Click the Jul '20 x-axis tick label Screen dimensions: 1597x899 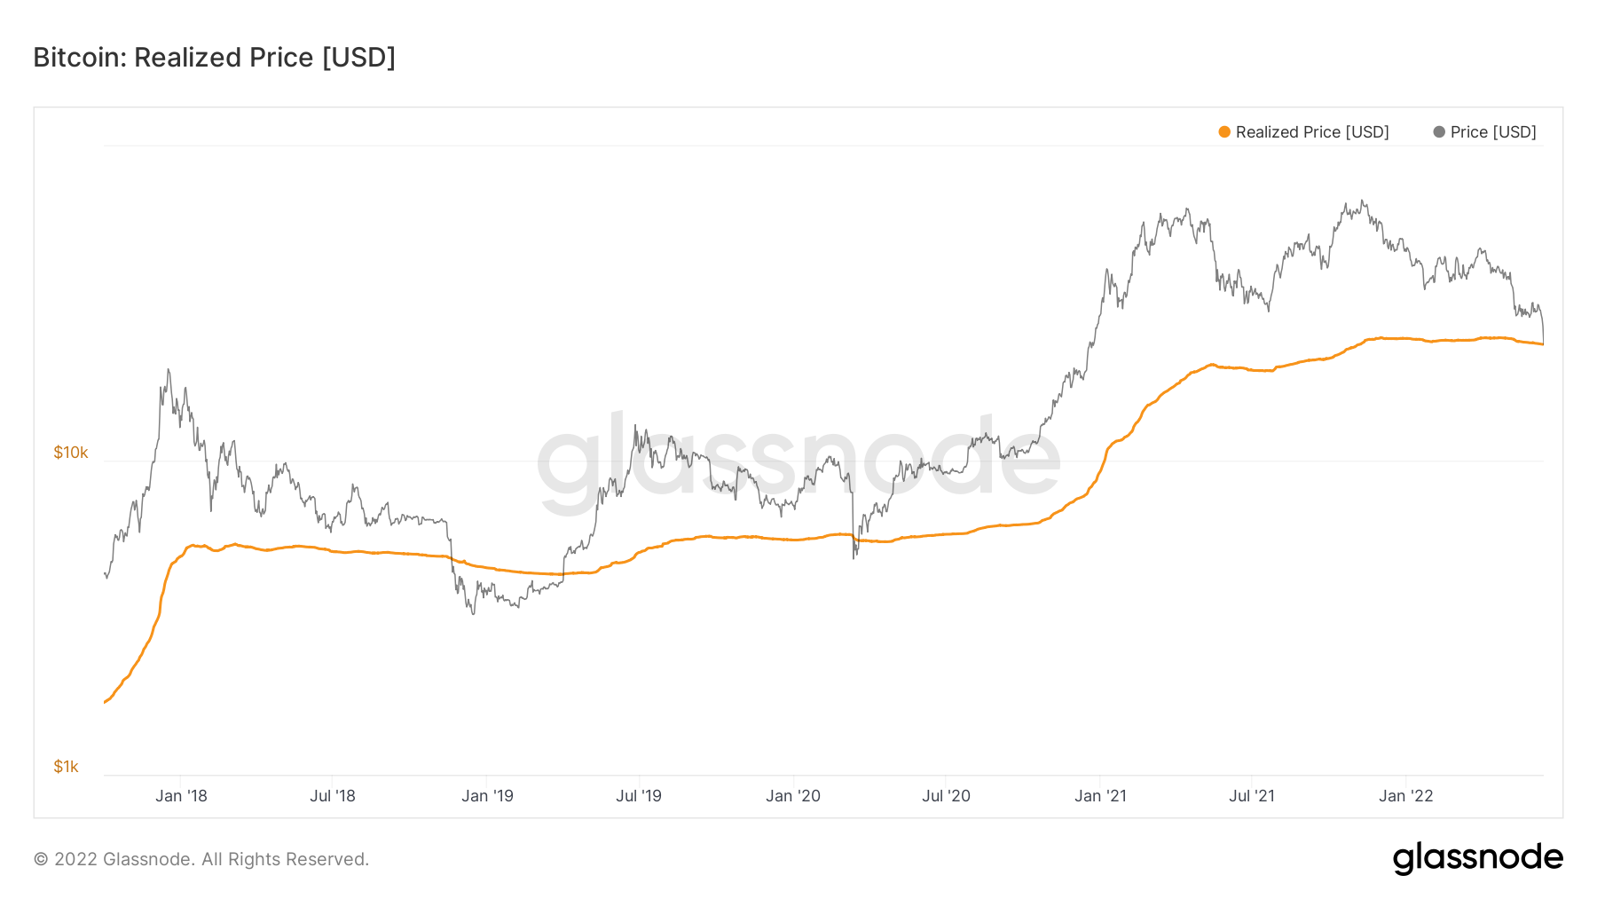[x=946, y=796]
